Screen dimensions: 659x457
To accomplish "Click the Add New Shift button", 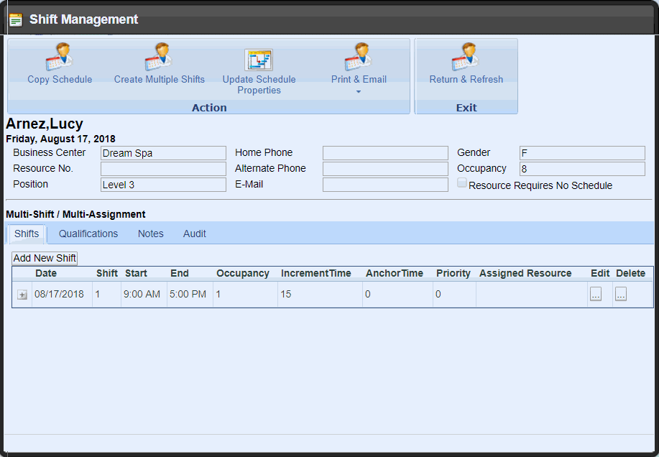I will (x=45, y=258).
